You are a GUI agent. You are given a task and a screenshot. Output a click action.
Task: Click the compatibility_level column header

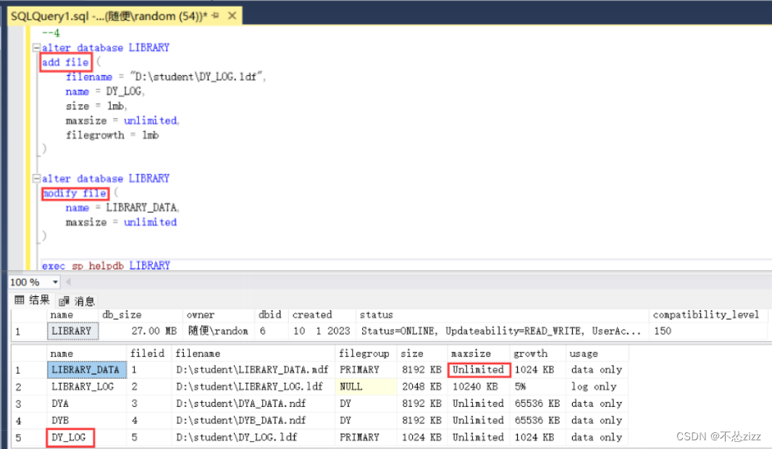tap(708, 314)
